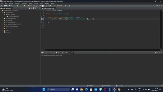Open Project Explorer view menu icon
Image resolution: width=163 pixels, height=92 pixels.
35,8
